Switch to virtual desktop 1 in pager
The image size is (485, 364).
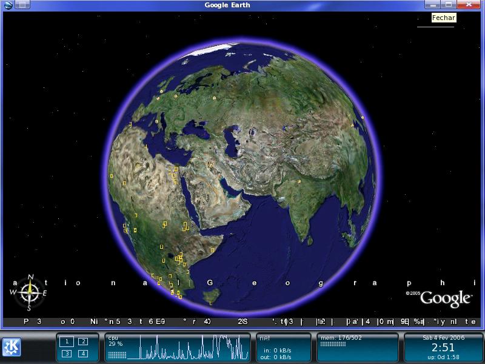67,342
